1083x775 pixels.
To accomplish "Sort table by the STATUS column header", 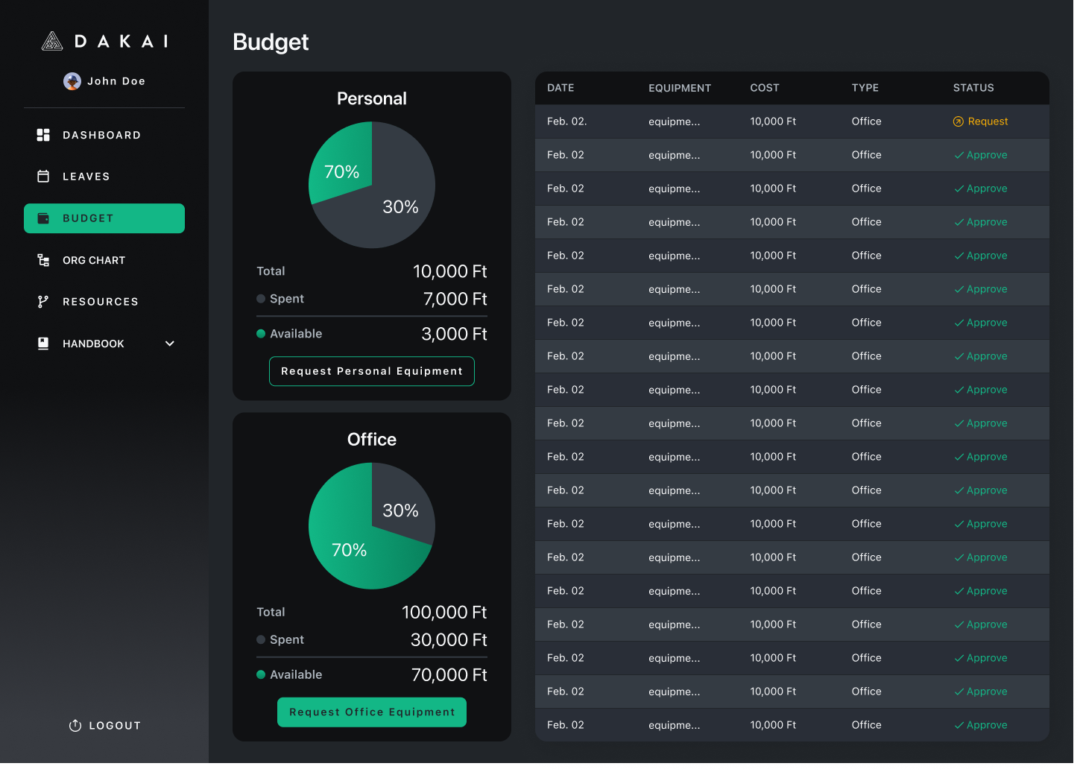I will coord(973,88).
